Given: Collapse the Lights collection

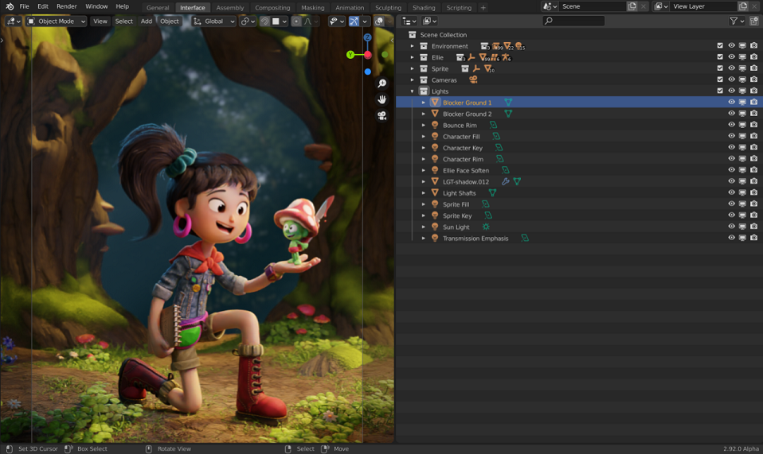Looking at the screenshot, I should point(412,91).
